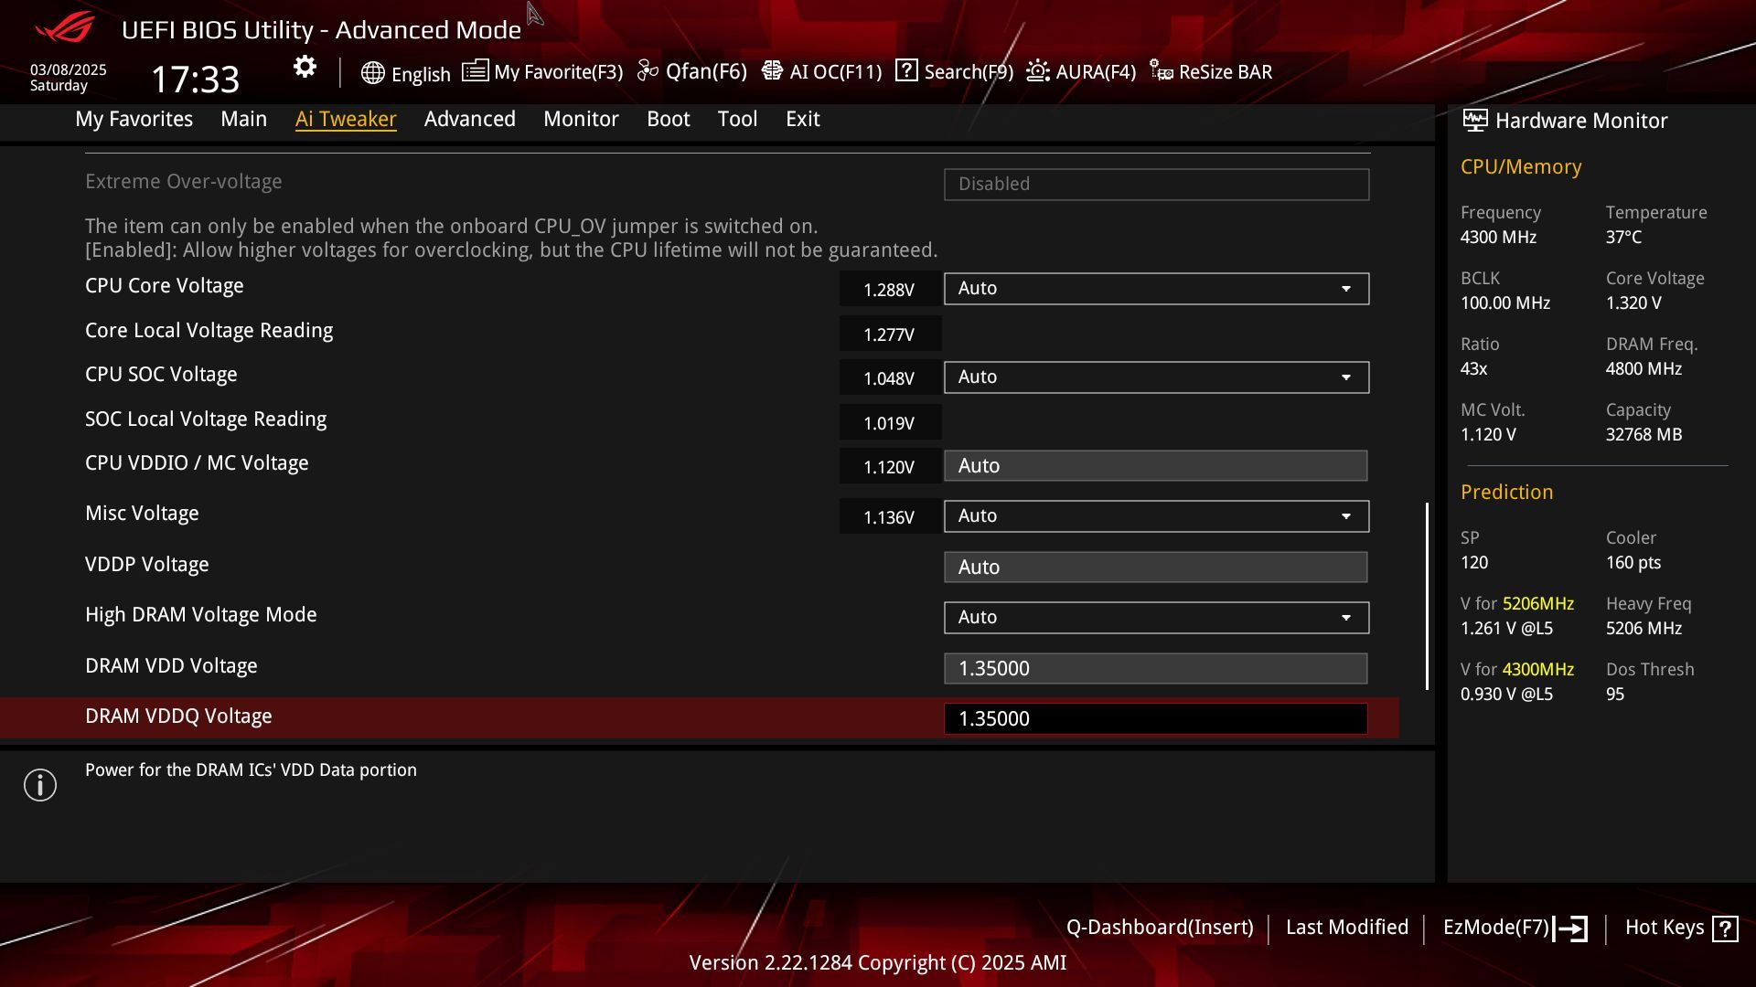1756x987 pixels.
Task: Click the CPU/Memory section heading
Action: (1521, 167)
